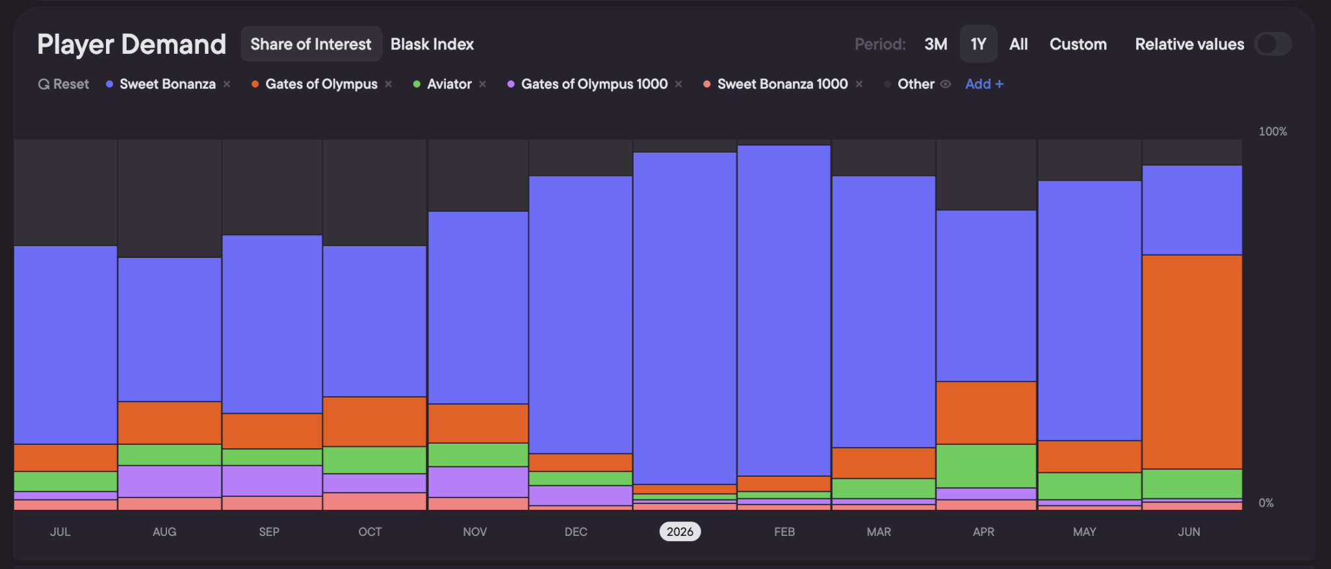Viewport: 1331px width, 569px height.
Task: Click the FEB axis label
Action: click(x=784, y=531)
